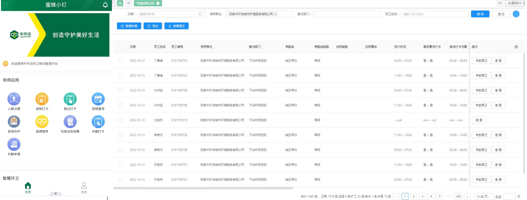527x200 pixels.
Task: Switch to the 我的 bottom tab
Action: coord(84,187)
